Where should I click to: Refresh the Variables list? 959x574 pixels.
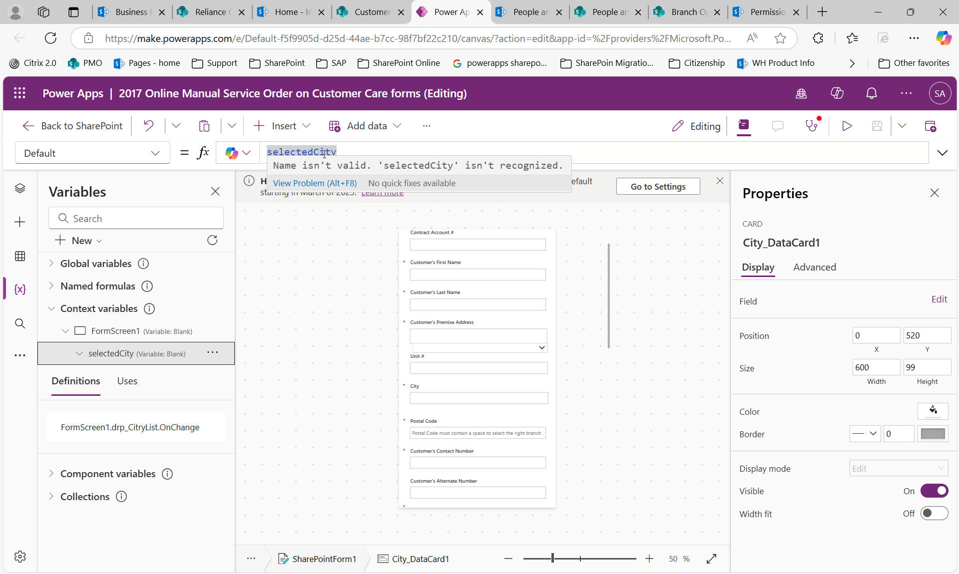click(x=212, y=241)
